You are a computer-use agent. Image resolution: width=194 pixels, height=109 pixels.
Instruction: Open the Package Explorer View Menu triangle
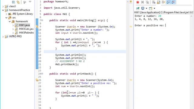click(x=30, y=2)
